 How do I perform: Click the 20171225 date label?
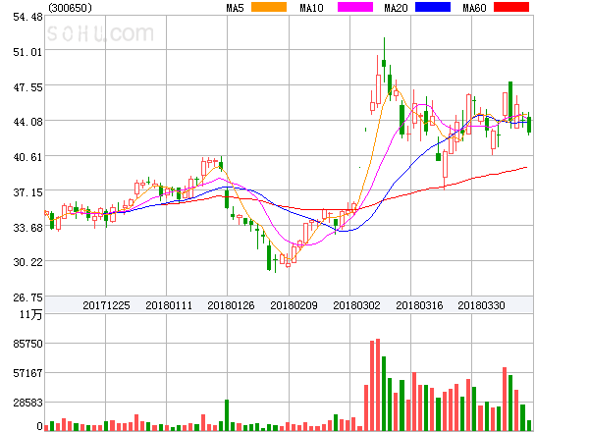pos(106,305)
